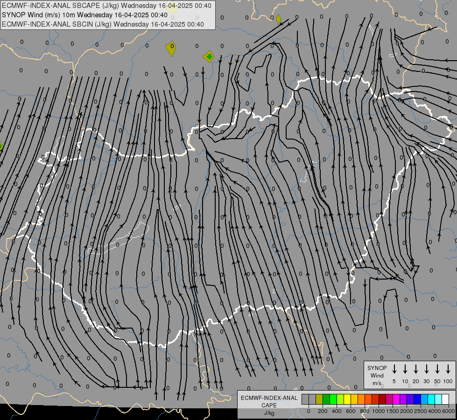457x420 pixels.
Task: Click the 6000 value on CAPE scale
Action: click(449, 411)
